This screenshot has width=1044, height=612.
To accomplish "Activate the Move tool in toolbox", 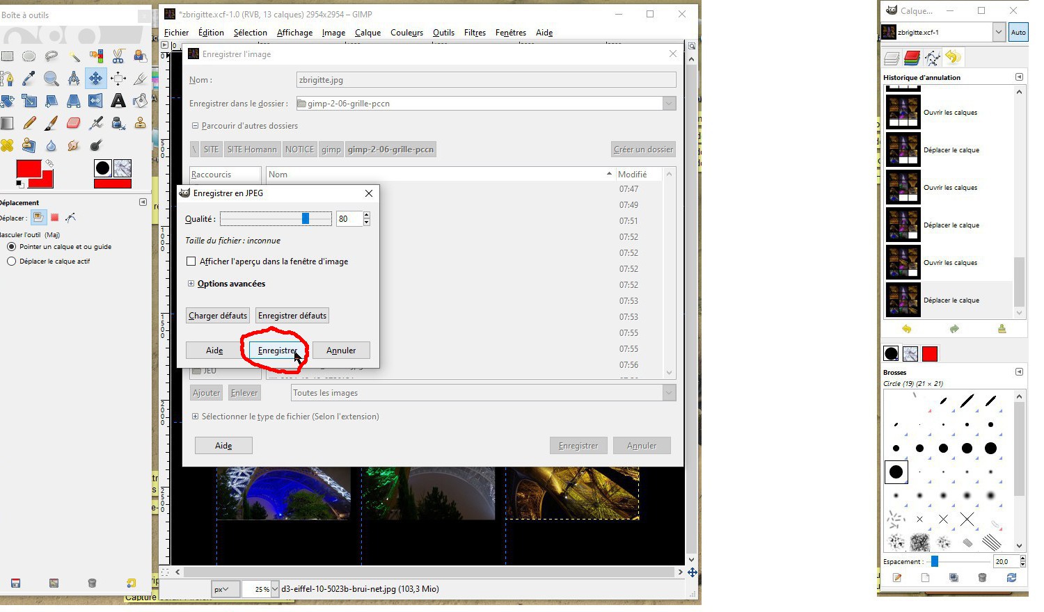I will (x=95, y=79).
